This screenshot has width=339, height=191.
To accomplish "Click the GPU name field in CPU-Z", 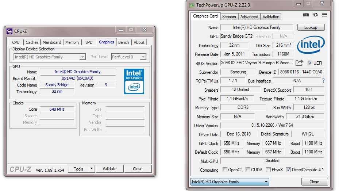I will click(78, 72).
